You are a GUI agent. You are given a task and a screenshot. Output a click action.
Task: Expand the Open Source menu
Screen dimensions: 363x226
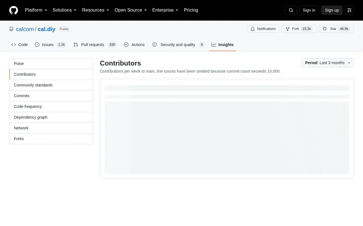click(131, 10)
